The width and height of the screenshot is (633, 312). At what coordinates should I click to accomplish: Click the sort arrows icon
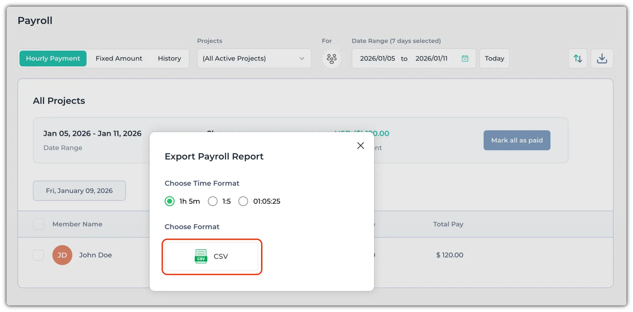coord(578,59)
